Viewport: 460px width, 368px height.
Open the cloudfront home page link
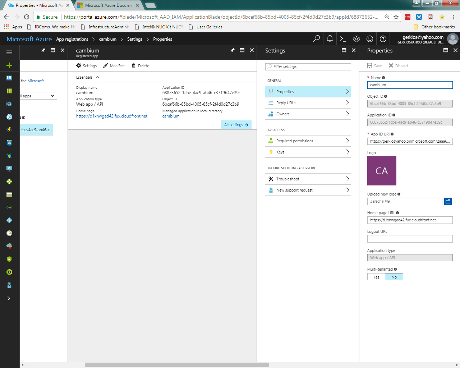point(112,116)
